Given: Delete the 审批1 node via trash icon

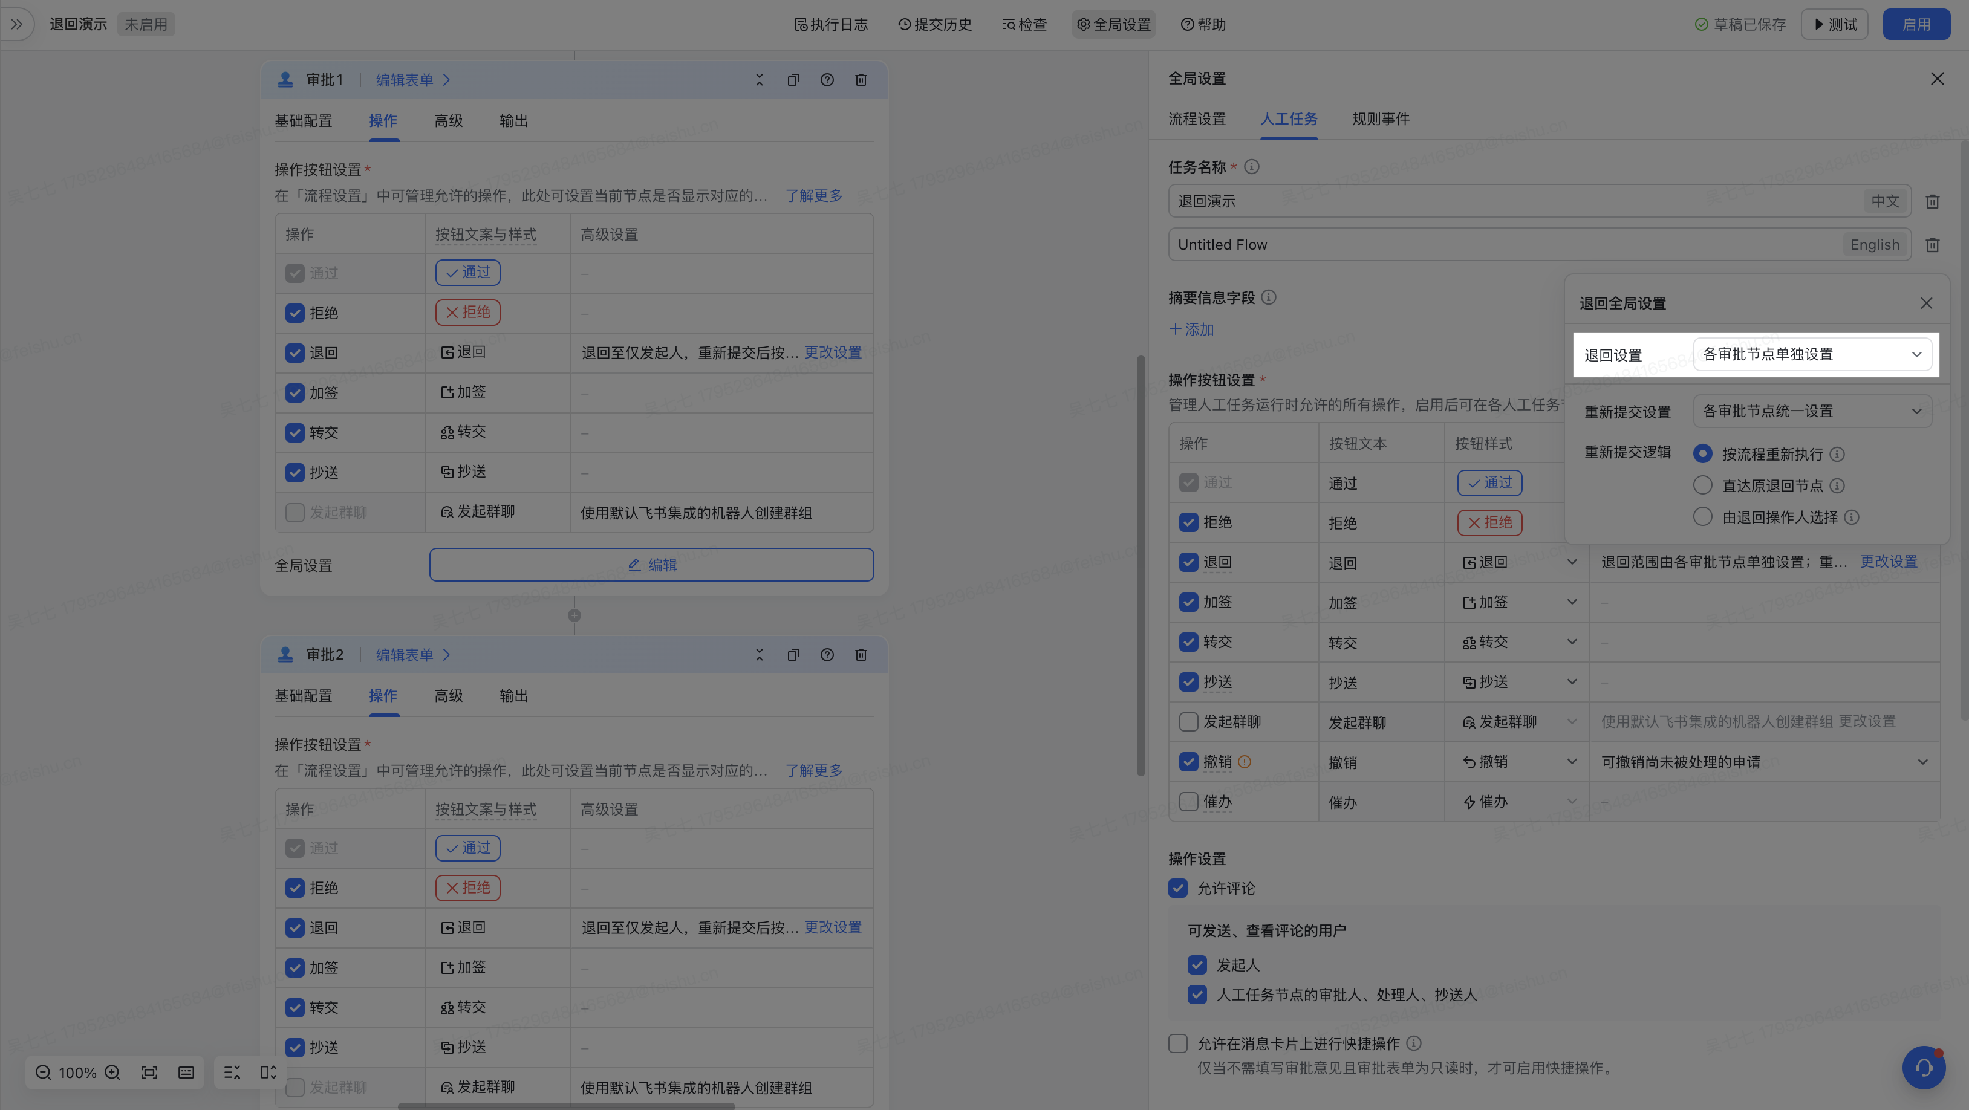Looking at the screenshot, I should [x=861, y=80].
